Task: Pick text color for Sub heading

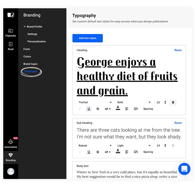Action: click(118, 151)
